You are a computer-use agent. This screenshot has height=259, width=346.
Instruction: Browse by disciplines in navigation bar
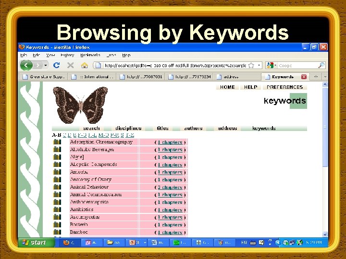coord(128,128)
